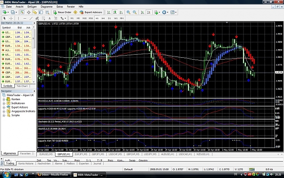The width and height of the screenshot is (284, 178).
Task: Switch to the USDCHF,M5 chart tab
Action: tap(115, 154)
